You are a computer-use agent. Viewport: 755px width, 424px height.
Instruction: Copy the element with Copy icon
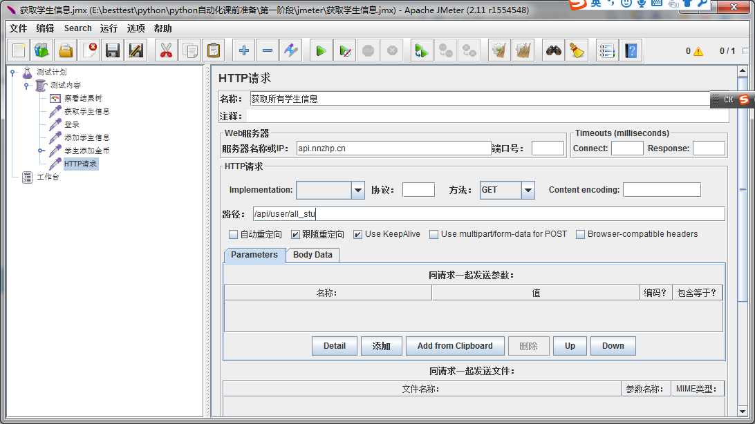point(189,50)
